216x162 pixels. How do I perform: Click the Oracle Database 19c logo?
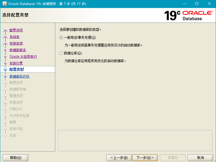point(188,16)
